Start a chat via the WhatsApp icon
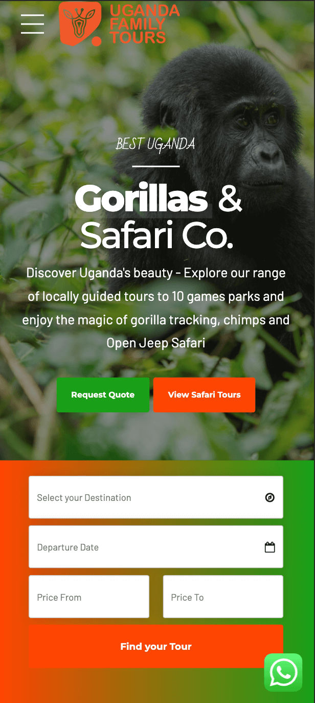Image resolution: width=315 pixels, height=703 pixels. click(283, 672)
